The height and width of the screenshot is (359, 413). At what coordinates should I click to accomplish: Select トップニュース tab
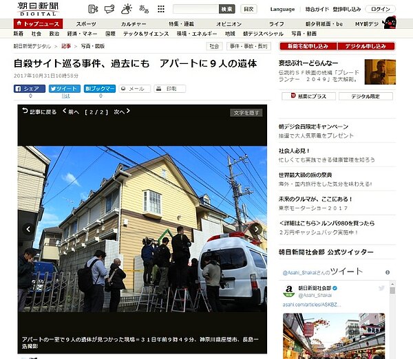tap(38, 23)
